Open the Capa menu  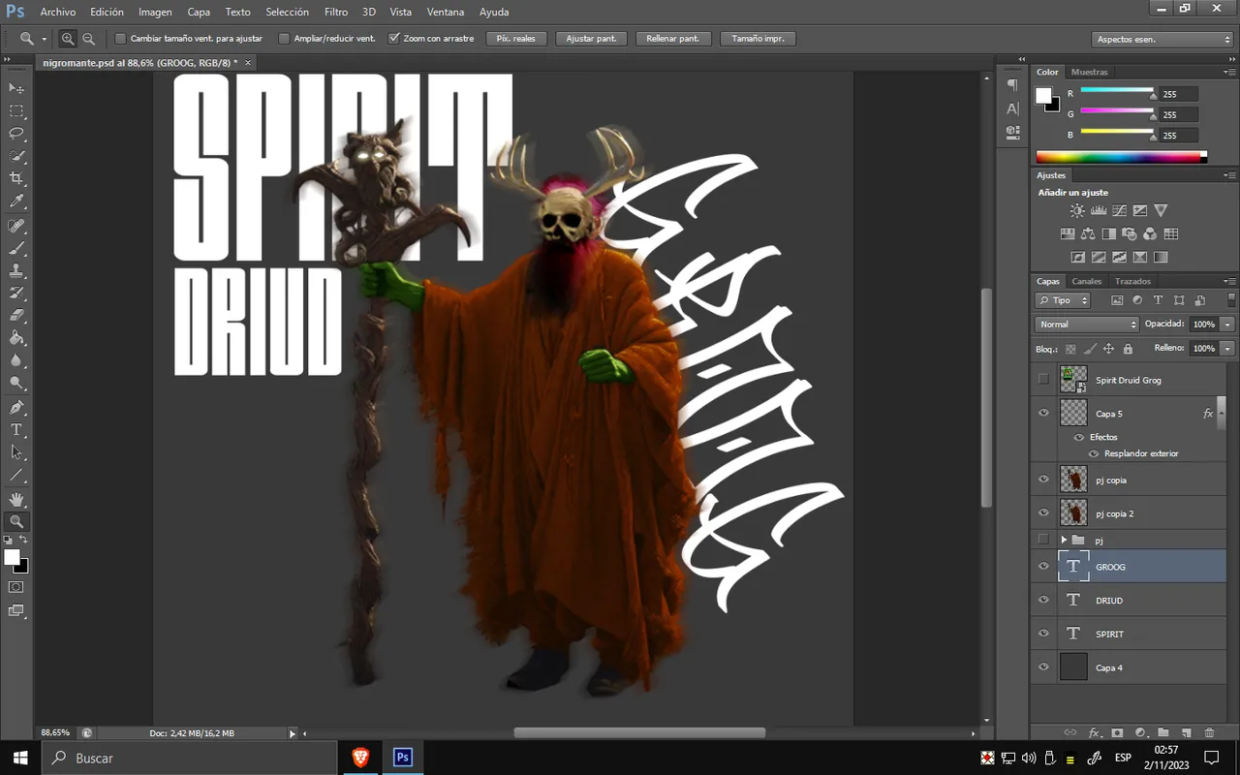pos(199,12)
